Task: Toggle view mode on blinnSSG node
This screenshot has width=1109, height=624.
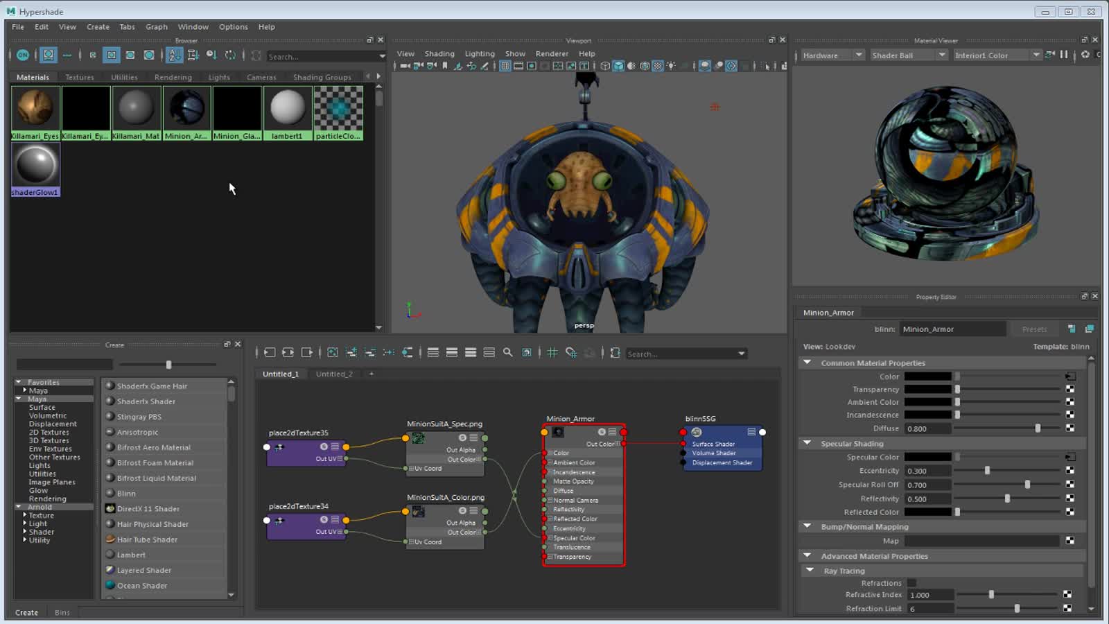Action: click(x=751, y=432)
